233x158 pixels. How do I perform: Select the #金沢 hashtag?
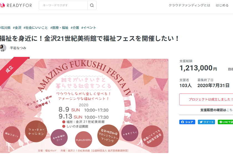[x=17, y=28]
